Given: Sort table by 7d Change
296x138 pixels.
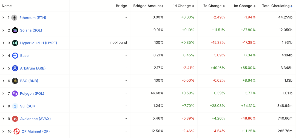Looking at the screenshot, I should click(214, 6).
